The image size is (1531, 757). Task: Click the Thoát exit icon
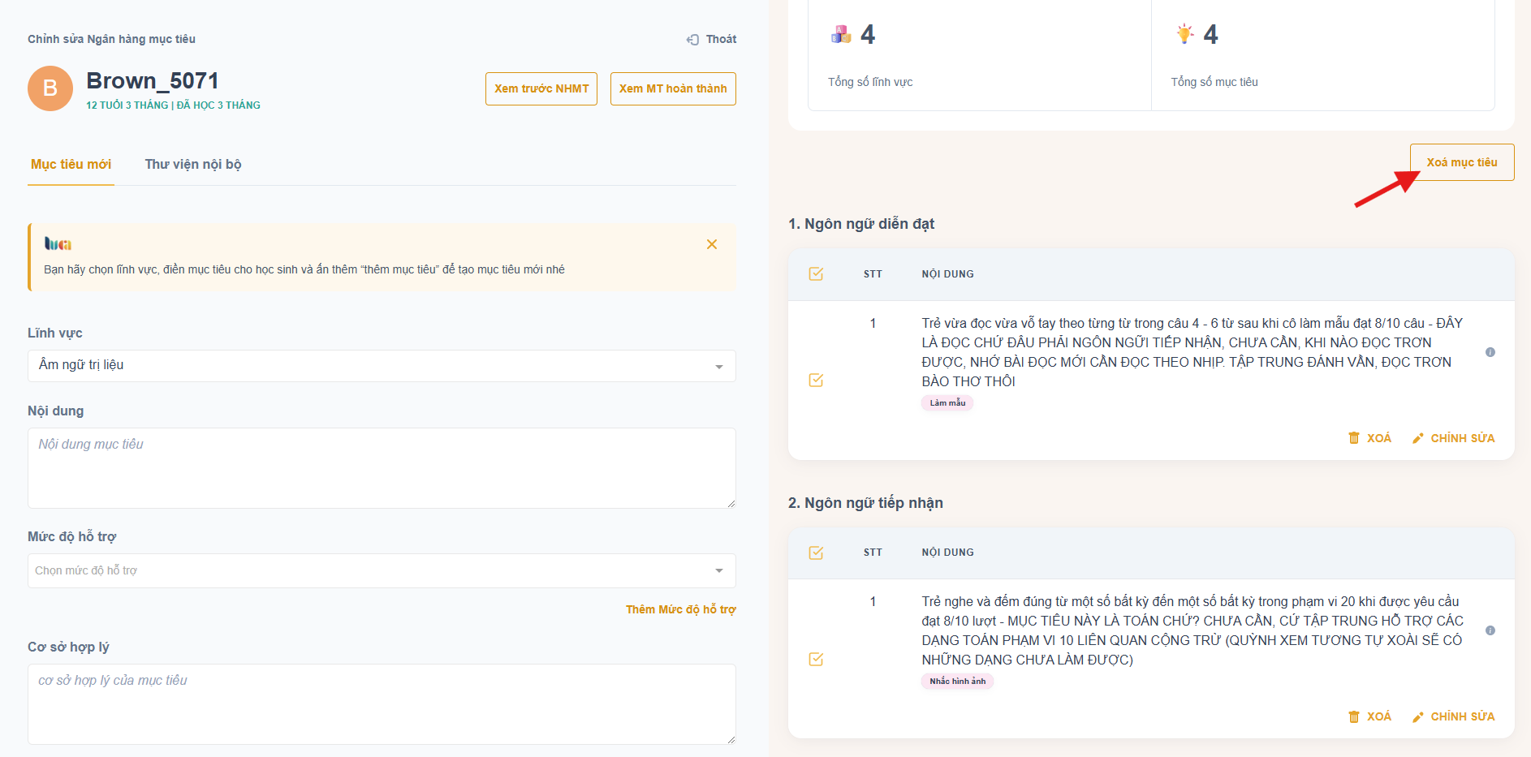tap(692, 40)
